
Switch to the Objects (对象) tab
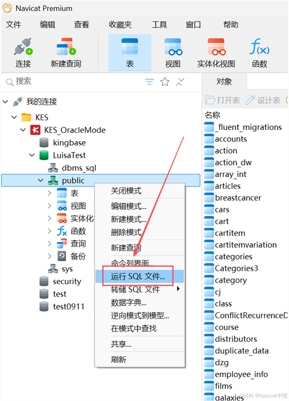coord(224,82)
